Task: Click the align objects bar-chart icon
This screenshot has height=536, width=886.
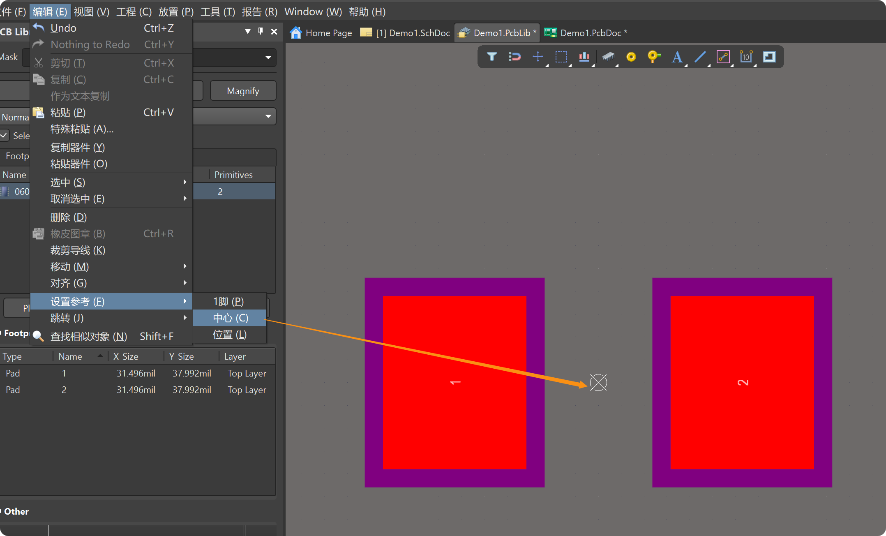Action: pyautogui.click(x=584, y=56)
